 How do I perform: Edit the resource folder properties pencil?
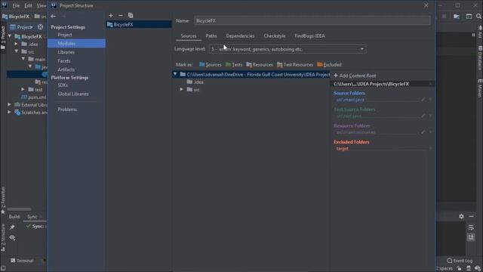pos(423,132)
